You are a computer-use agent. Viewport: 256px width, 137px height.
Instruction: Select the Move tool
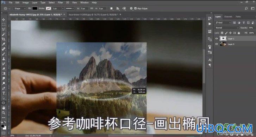[4, 20]
